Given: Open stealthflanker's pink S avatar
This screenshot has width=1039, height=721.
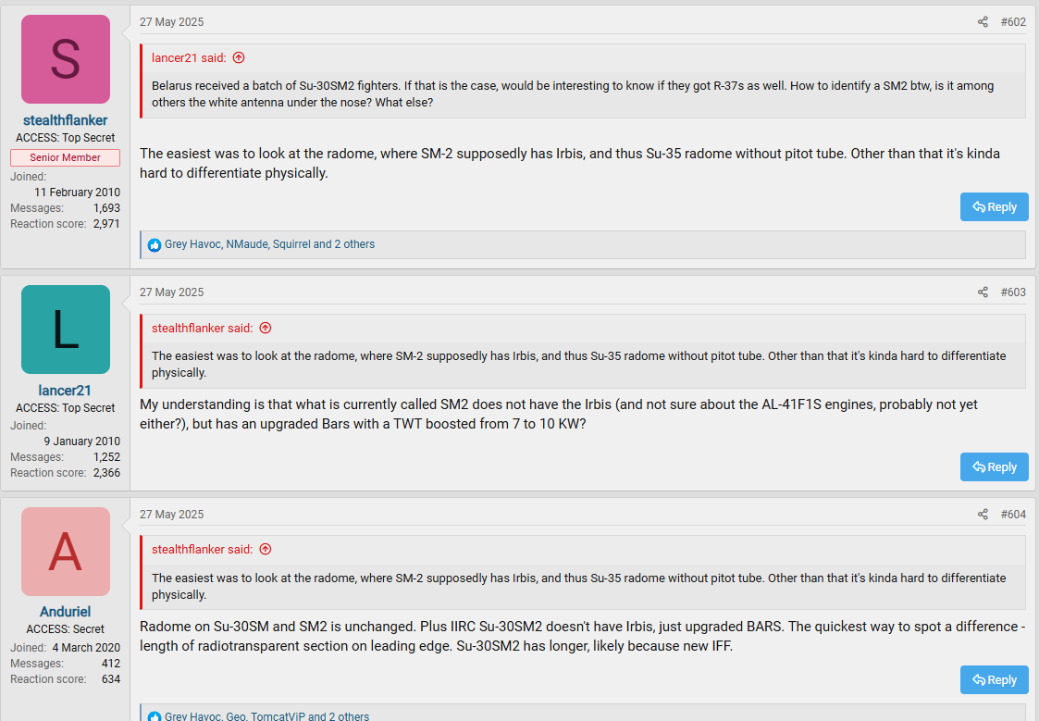Looking at the screenshot, I should pyautogui.click(x=66, y=59).
